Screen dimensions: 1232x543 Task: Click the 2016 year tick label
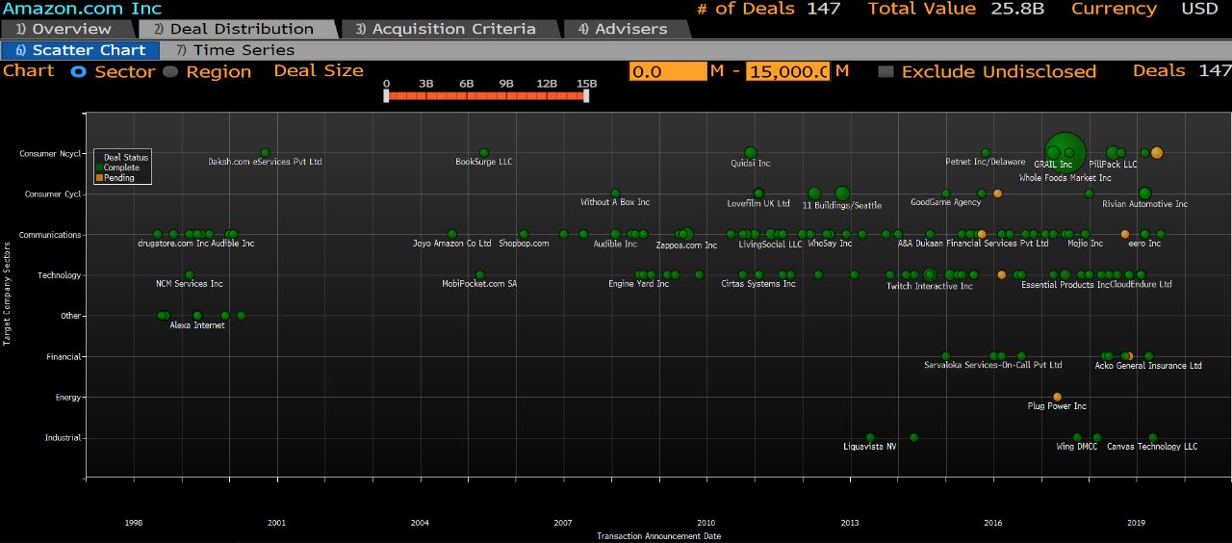pyautogui.click(x=992, y=523)
